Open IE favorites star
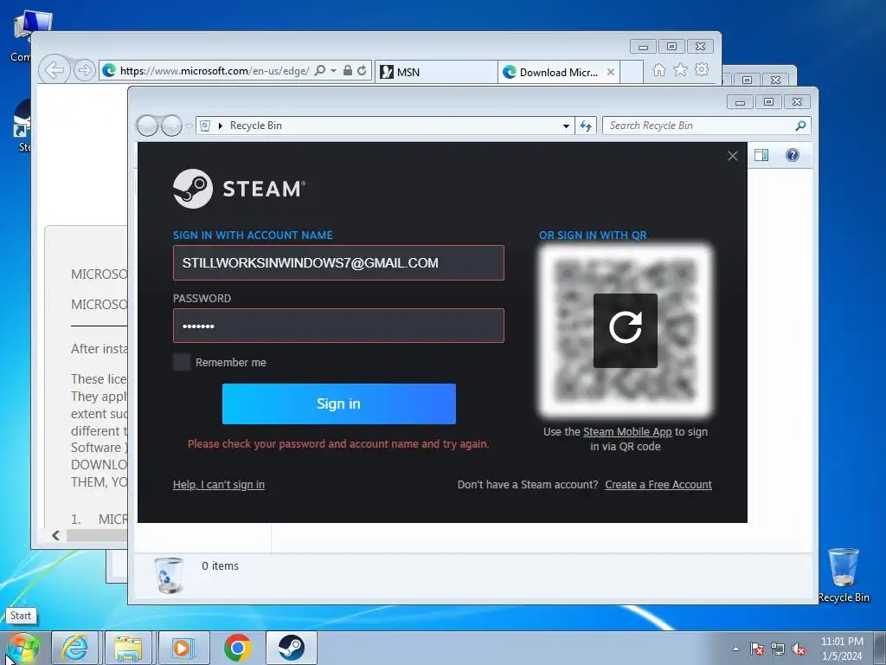This screenshot has height=665, width=886. pyautogui.click(x=680, y=69)
